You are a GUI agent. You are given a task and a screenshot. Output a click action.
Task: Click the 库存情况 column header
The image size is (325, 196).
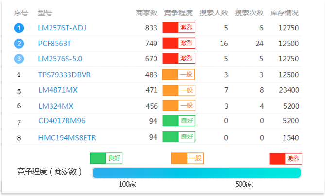pos(284,13)
